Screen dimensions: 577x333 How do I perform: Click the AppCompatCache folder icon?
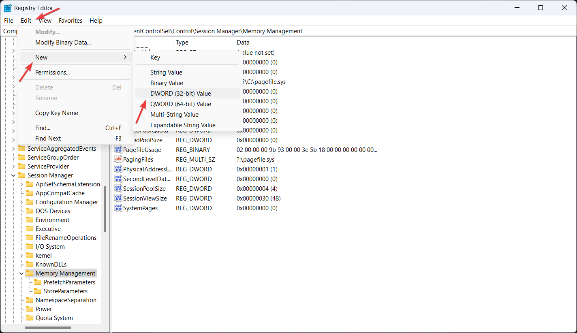(x=29, y=193)
